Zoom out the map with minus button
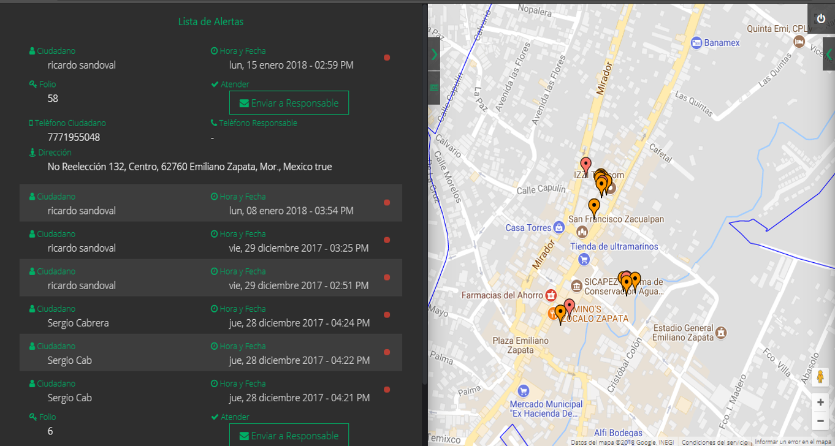This screenshot has height=446, width=835. [820, 421]
